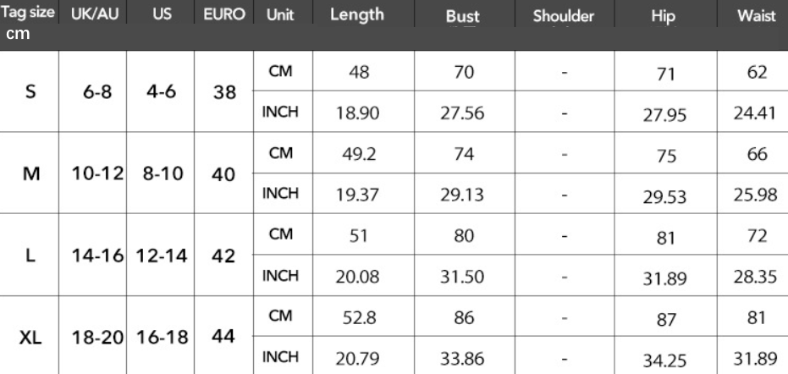Click the Length column header
The image size is (788, 374).
pyautogui.click(x=356, y=15)
